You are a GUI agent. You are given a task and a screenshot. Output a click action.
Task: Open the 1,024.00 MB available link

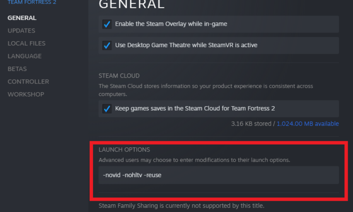pos(308,124)
